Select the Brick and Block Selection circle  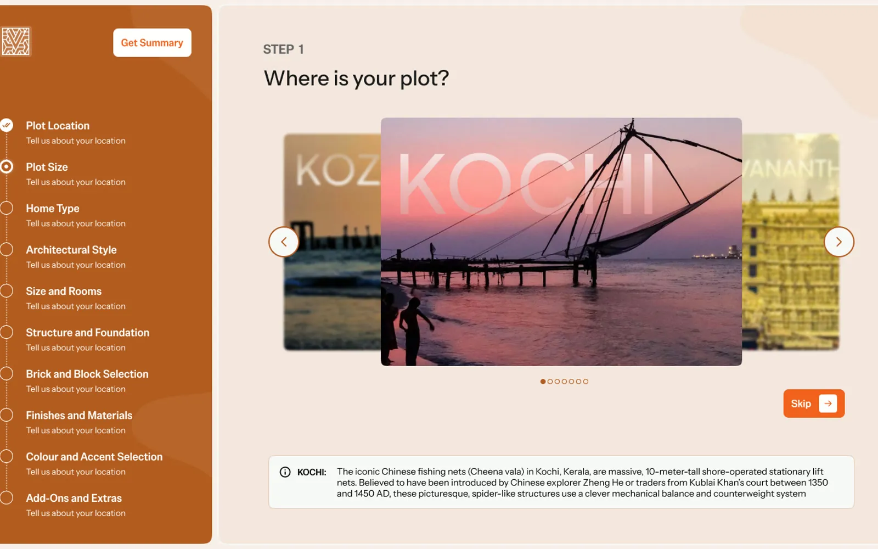7,374
